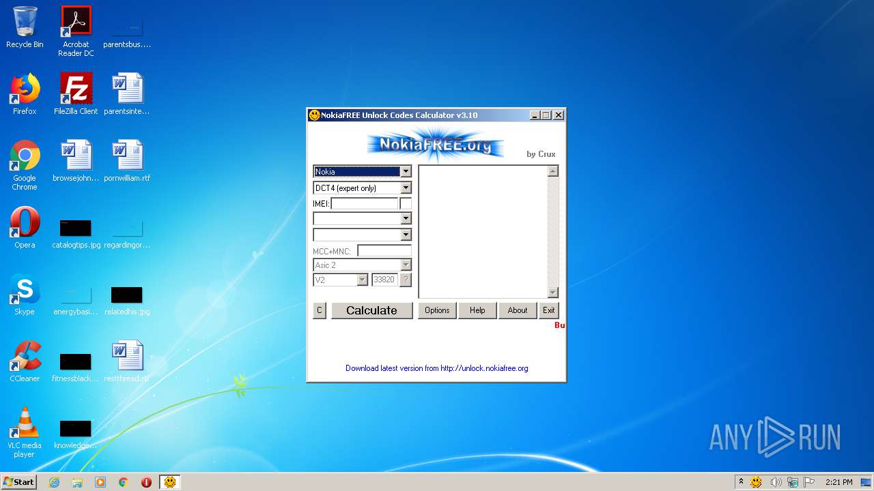Select Google Chrome desktop icon

point(25,165)
